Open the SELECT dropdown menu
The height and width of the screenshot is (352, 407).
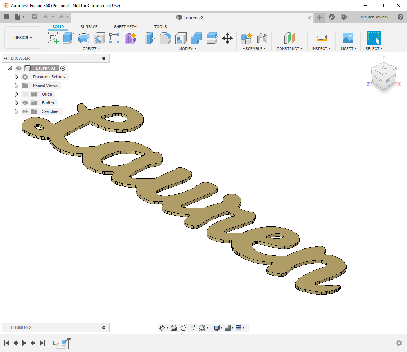(x=374, y=49)
